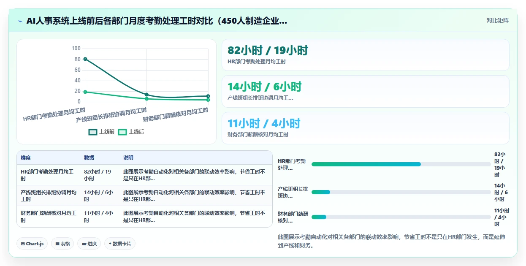This screenshot has height=266, width=526.
Task: Toggle the 上线后 legend swatch
Action: [122, 132]
